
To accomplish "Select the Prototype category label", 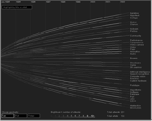I will point(135,85).
